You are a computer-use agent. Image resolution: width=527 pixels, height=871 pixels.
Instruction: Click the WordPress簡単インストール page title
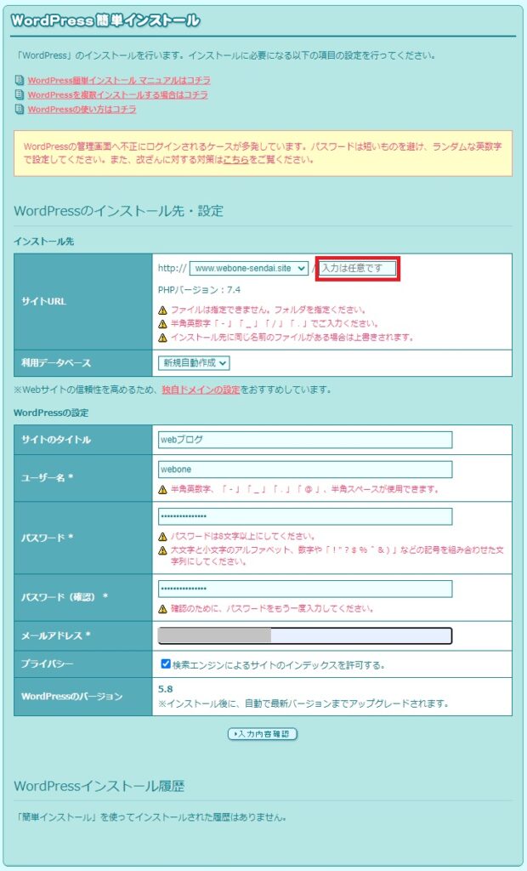coord(105,21)
